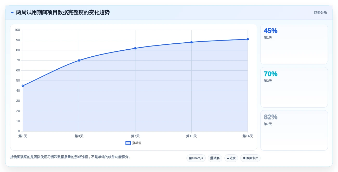Viewport: 338px width, 172px height.
Task: Click the 第1天 data point on the line
Action: (23, 86)
